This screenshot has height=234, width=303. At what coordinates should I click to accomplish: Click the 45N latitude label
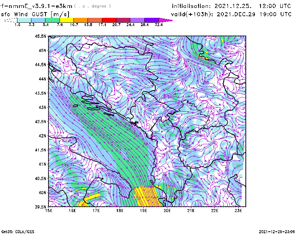click(42, 50)
